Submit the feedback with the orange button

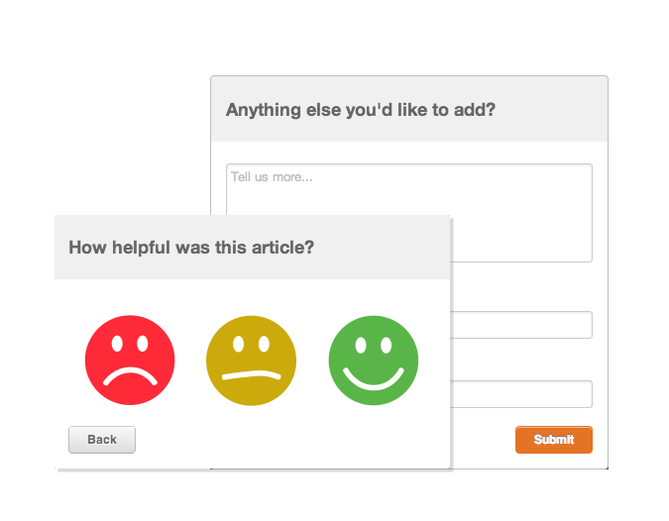(554, 440)
